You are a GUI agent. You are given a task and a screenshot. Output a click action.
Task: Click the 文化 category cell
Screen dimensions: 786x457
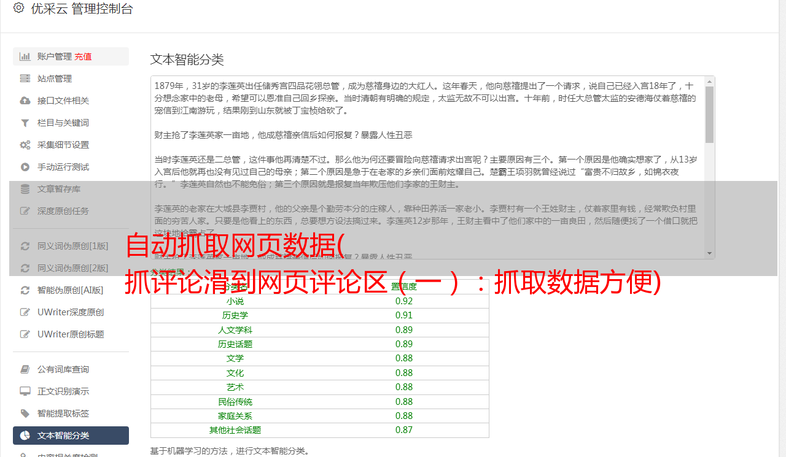tap(235, 373)
